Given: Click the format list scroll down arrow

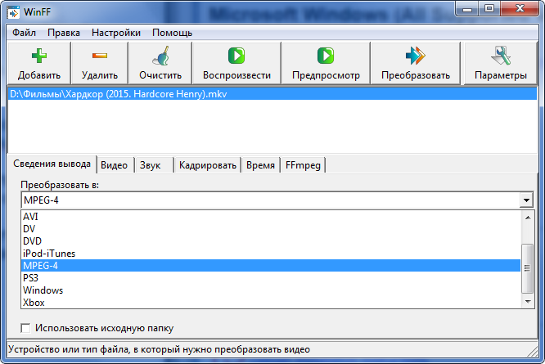Looking at the screenshot, I should click(x=528, y=302).
